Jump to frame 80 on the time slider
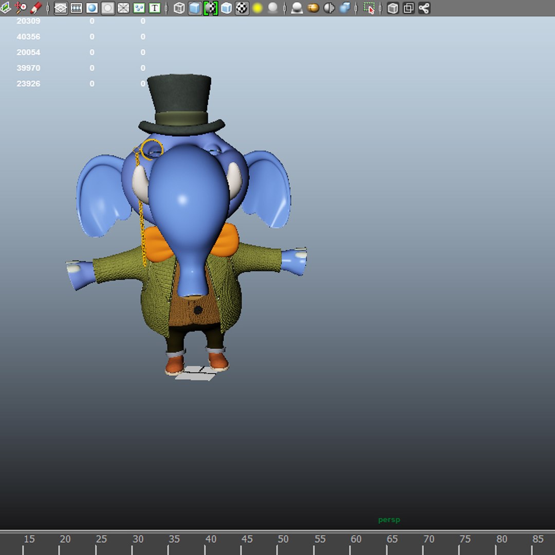This screenshot has height=555, width=555. [x=502, y=539]
